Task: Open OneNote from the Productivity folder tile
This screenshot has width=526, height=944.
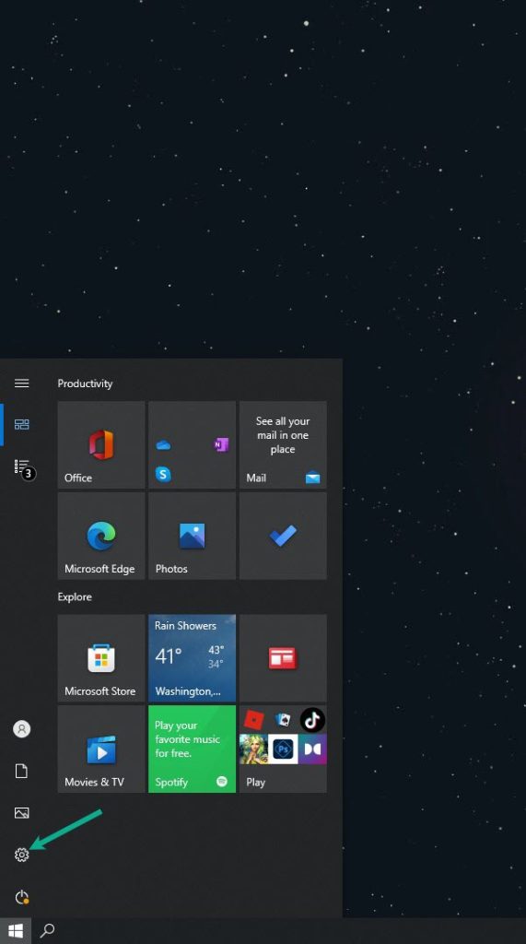Action: click(221, 445)
